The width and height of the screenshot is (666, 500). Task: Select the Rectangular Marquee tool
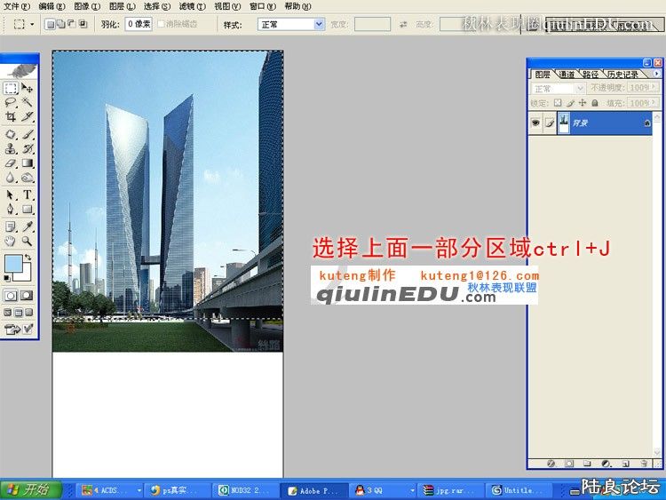pyautogui.click(x=11, y=89)
